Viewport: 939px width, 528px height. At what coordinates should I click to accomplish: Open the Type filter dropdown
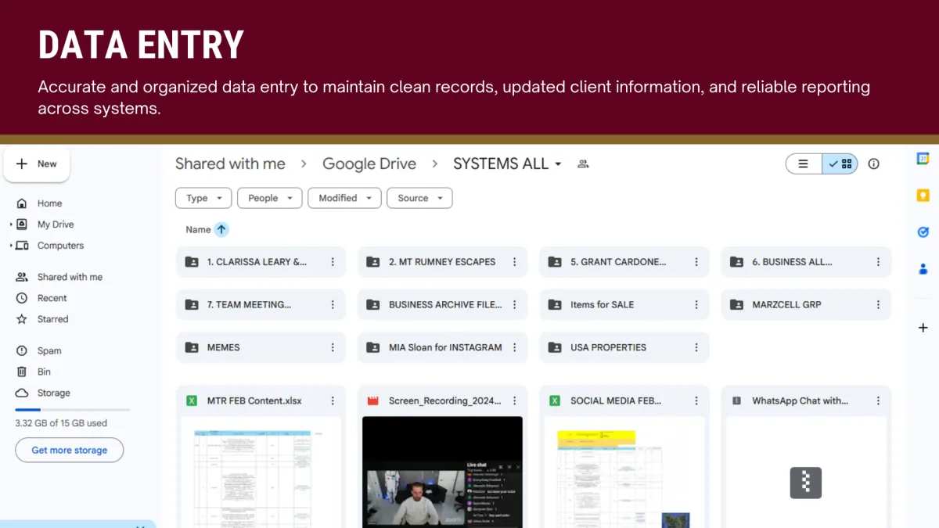tap(203, 199)
